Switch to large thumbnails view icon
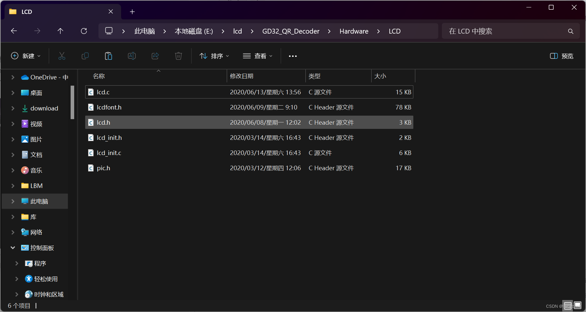586x312 pixels. tap(577, 305)
